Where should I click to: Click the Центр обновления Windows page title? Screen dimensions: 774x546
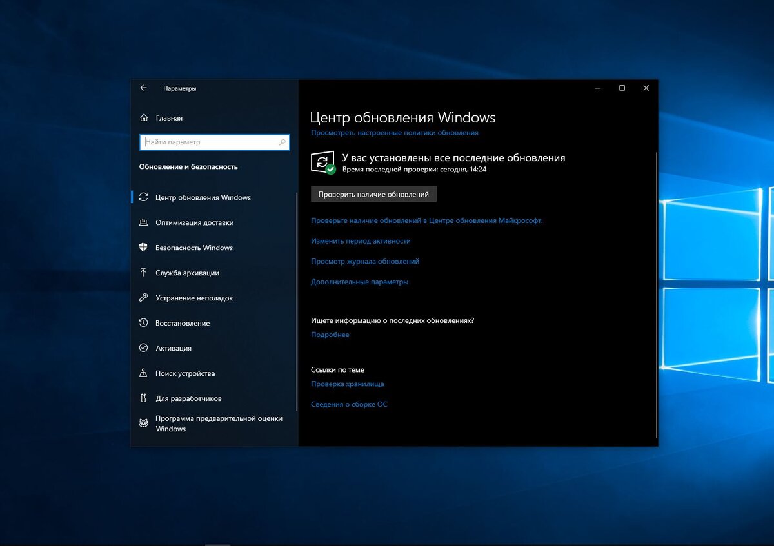402,117
